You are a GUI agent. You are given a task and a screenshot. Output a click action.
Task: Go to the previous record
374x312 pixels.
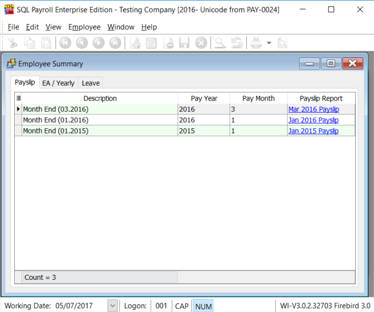coord(82,43)
